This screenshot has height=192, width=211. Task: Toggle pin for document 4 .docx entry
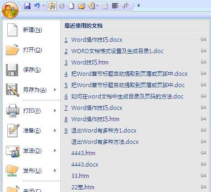pos(203,74)
